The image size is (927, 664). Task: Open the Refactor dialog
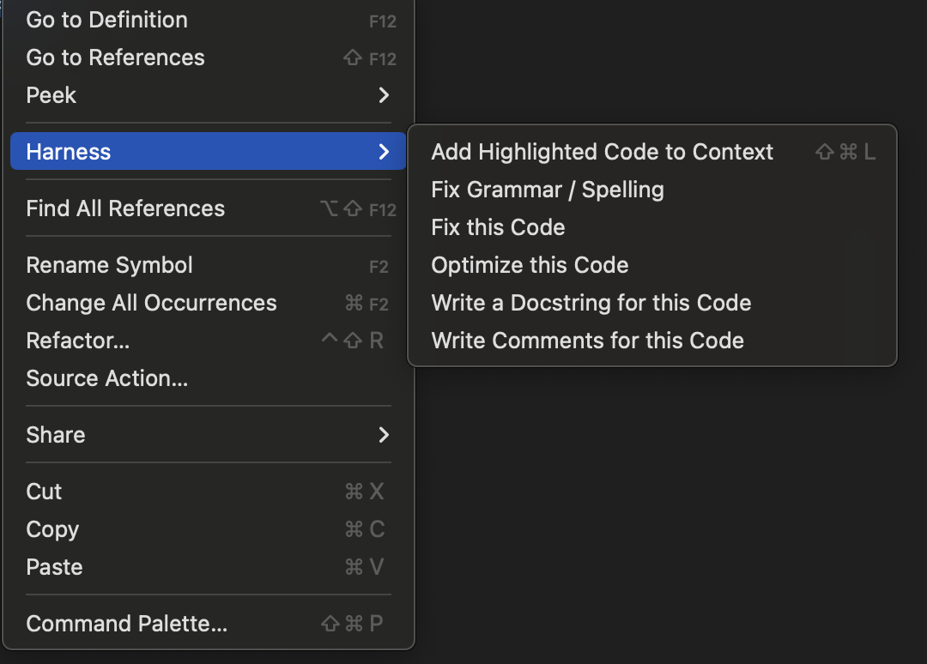click(x=77, y=341)
